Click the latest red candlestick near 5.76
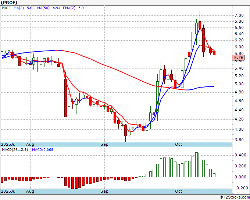This screenshot has width=250, height=200. 214,53
